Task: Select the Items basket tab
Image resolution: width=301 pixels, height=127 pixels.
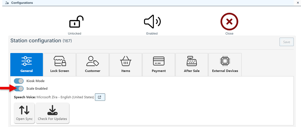Action: [x=126, y=64]
